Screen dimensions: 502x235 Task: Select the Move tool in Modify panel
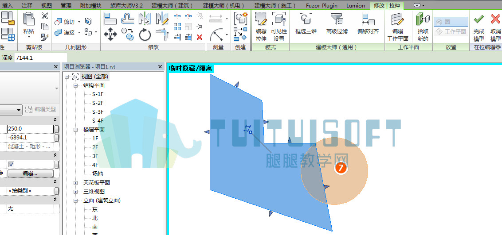pyautogui.click(x=110, y=34)
